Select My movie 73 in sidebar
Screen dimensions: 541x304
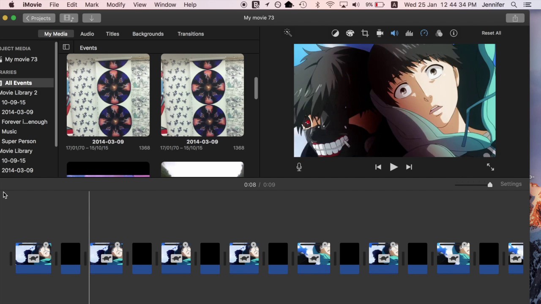click(21, 60)
